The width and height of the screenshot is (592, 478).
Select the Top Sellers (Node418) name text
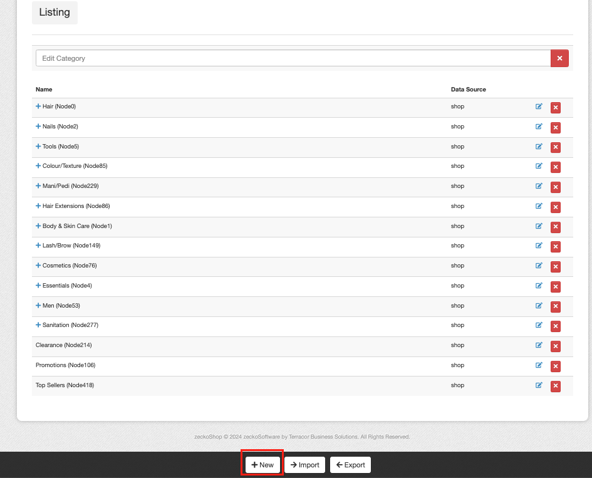tap(65, 385)
